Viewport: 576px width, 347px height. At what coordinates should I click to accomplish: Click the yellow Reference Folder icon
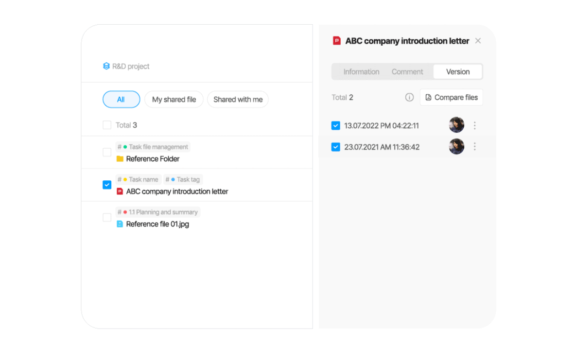tap(120, 159)
